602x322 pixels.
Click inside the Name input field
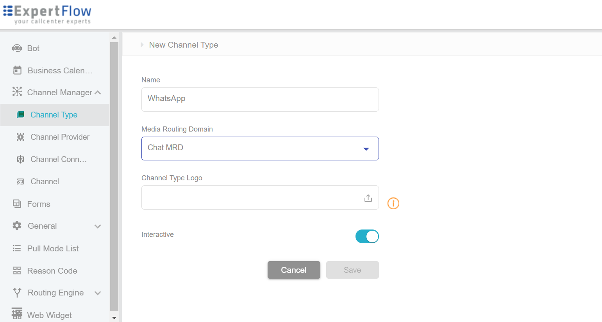coord(260,99)
